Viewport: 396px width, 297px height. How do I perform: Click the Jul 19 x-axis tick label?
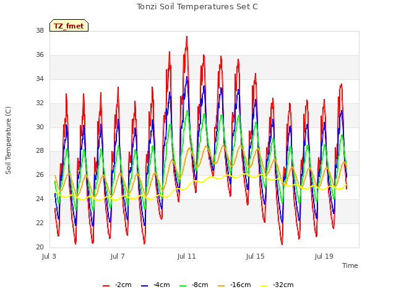click(324, 256)
